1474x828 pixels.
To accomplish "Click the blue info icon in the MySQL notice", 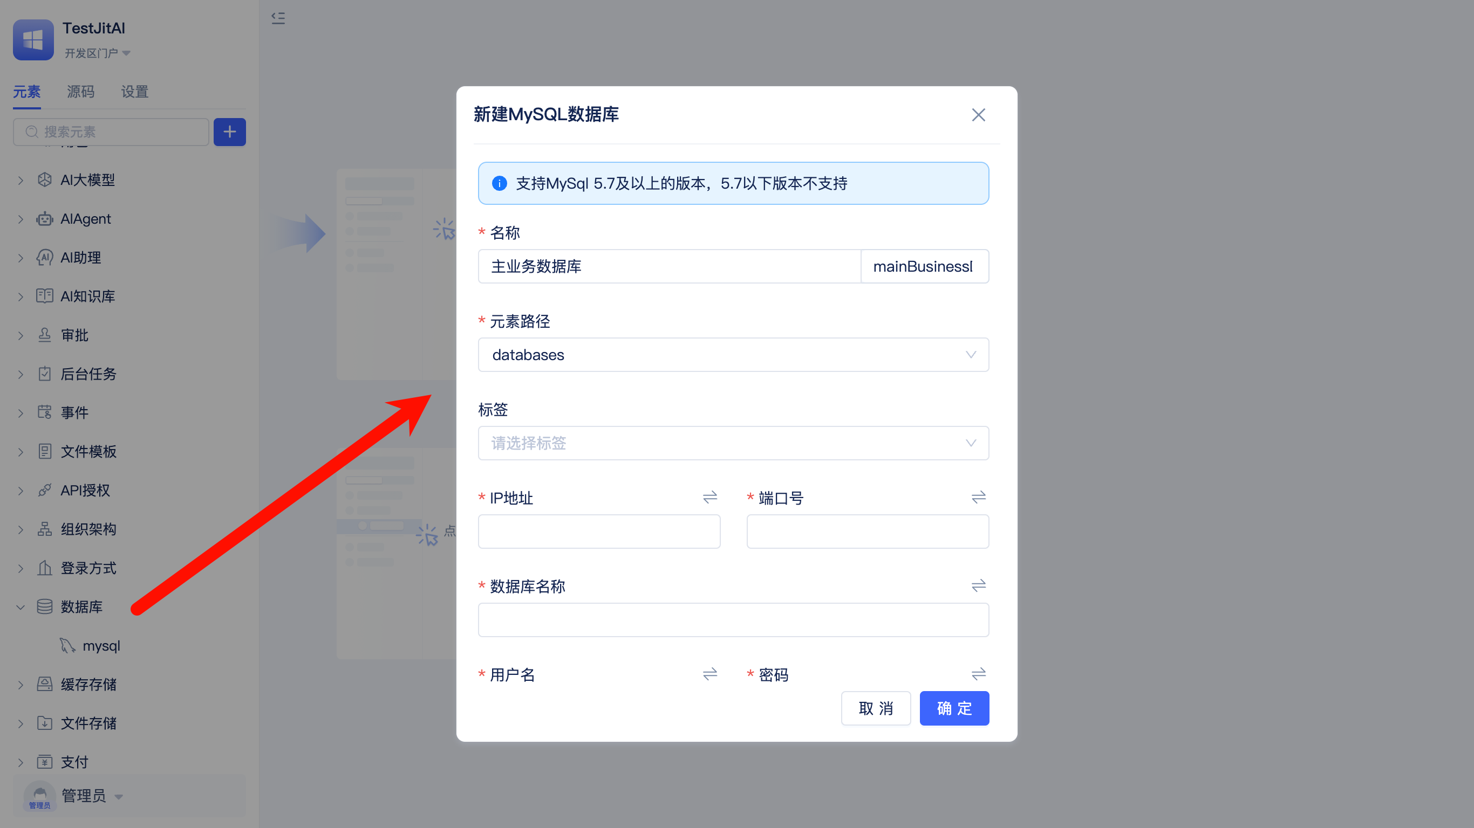I will 499,184.
